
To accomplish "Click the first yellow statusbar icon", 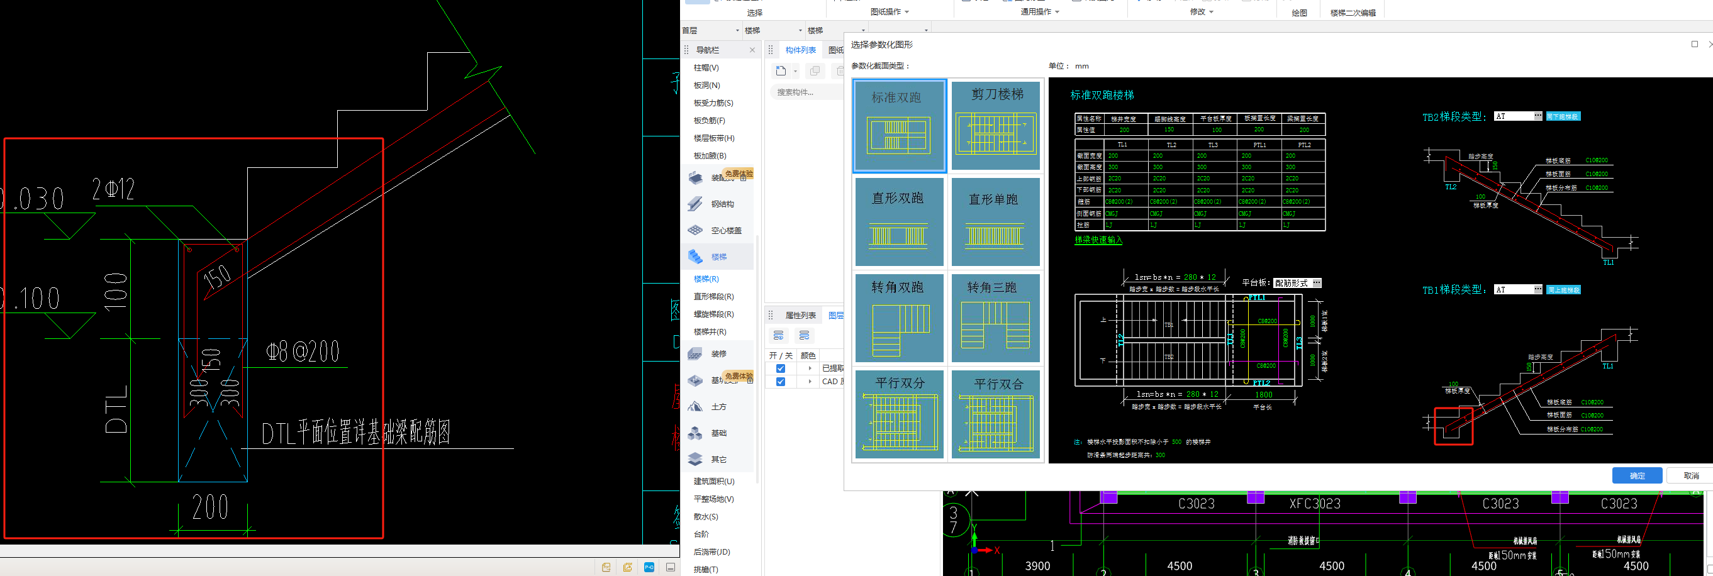I will [606, 567].
